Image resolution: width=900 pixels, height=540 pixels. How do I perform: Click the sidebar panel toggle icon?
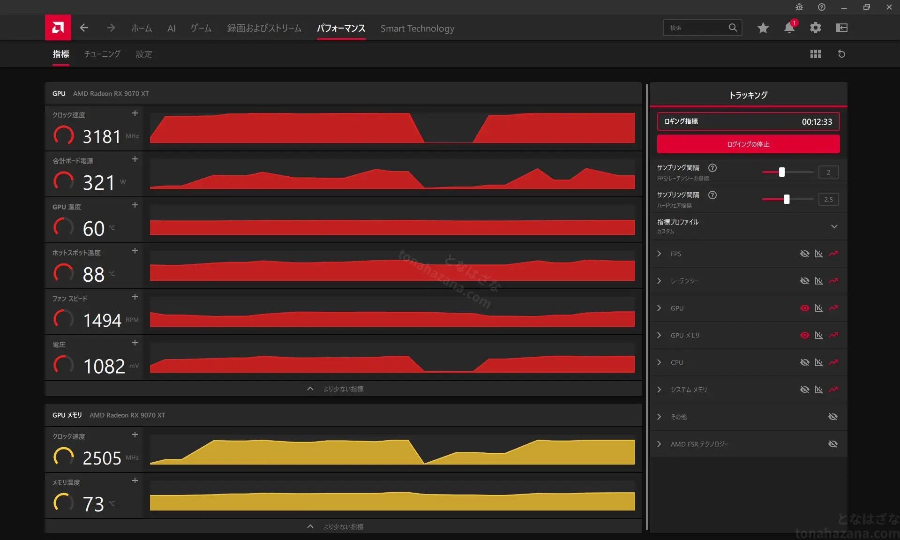[x=842, y=28]
